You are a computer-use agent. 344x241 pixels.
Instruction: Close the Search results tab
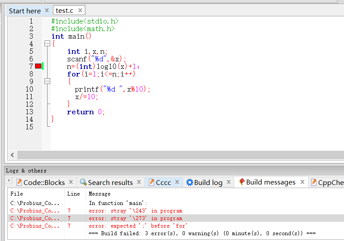click(x=139, y=182)
